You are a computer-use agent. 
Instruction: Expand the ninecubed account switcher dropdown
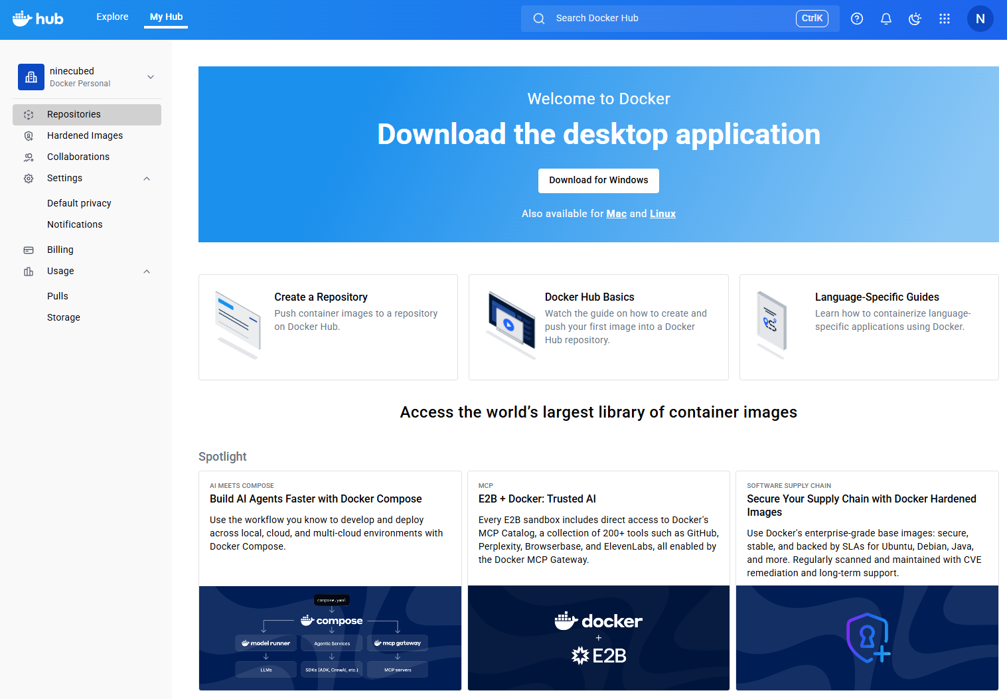151,77
